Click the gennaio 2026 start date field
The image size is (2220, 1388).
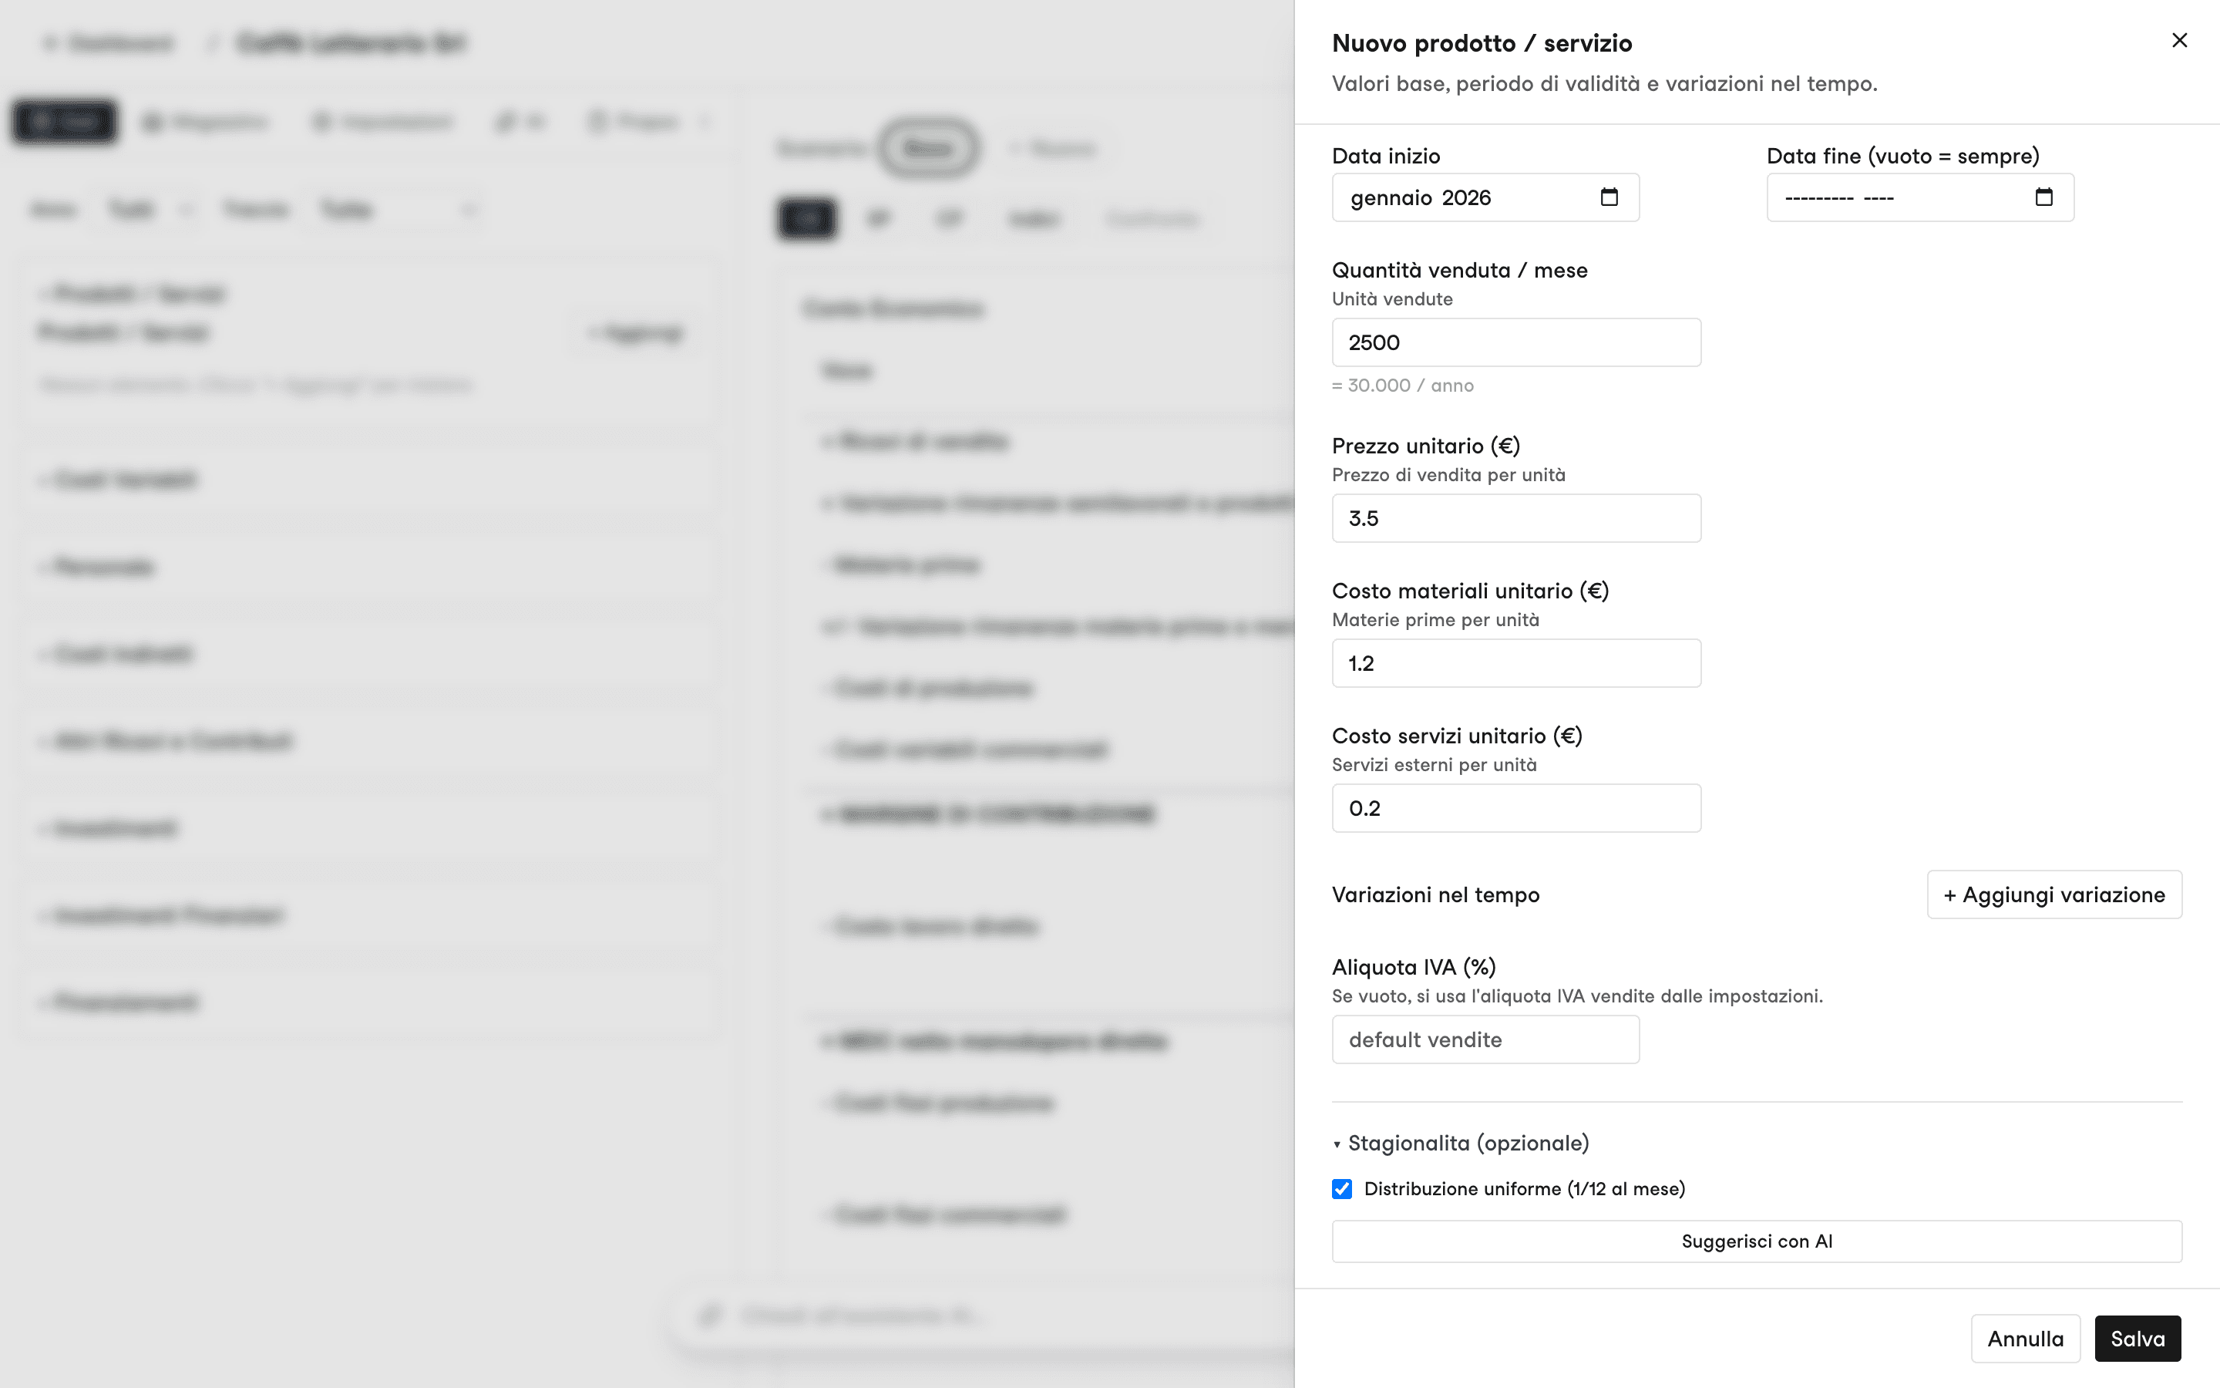1485,197
